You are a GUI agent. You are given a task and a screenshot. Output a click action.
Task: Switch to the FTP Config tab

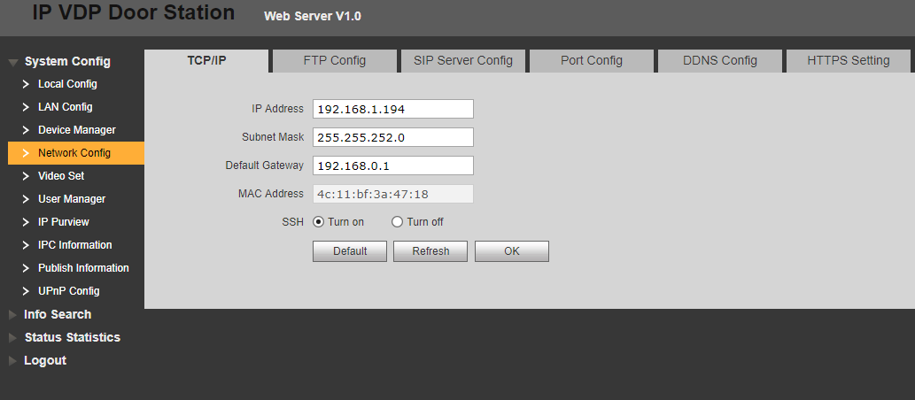(334, 61)
